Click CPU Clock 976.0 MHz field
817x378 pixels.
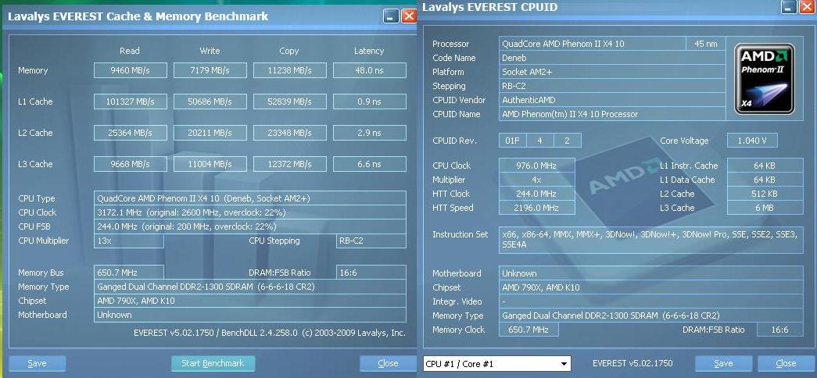537,166
